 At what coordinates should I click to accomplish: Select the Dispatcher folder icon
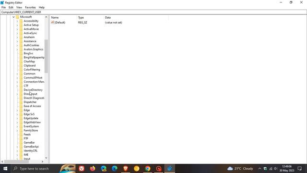21,102
